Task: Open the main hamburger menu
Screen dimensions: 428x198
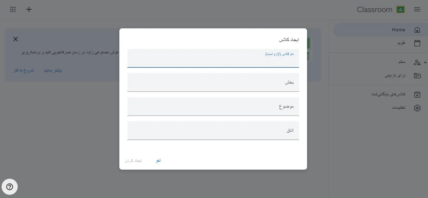Action: (x=417, y=10)
